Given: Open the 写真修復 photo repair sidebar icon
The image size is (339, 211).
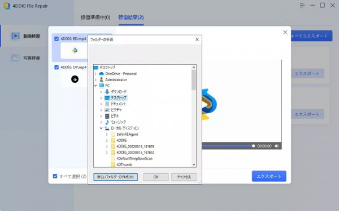Looking at the screenshot, I should click(16, 58).
